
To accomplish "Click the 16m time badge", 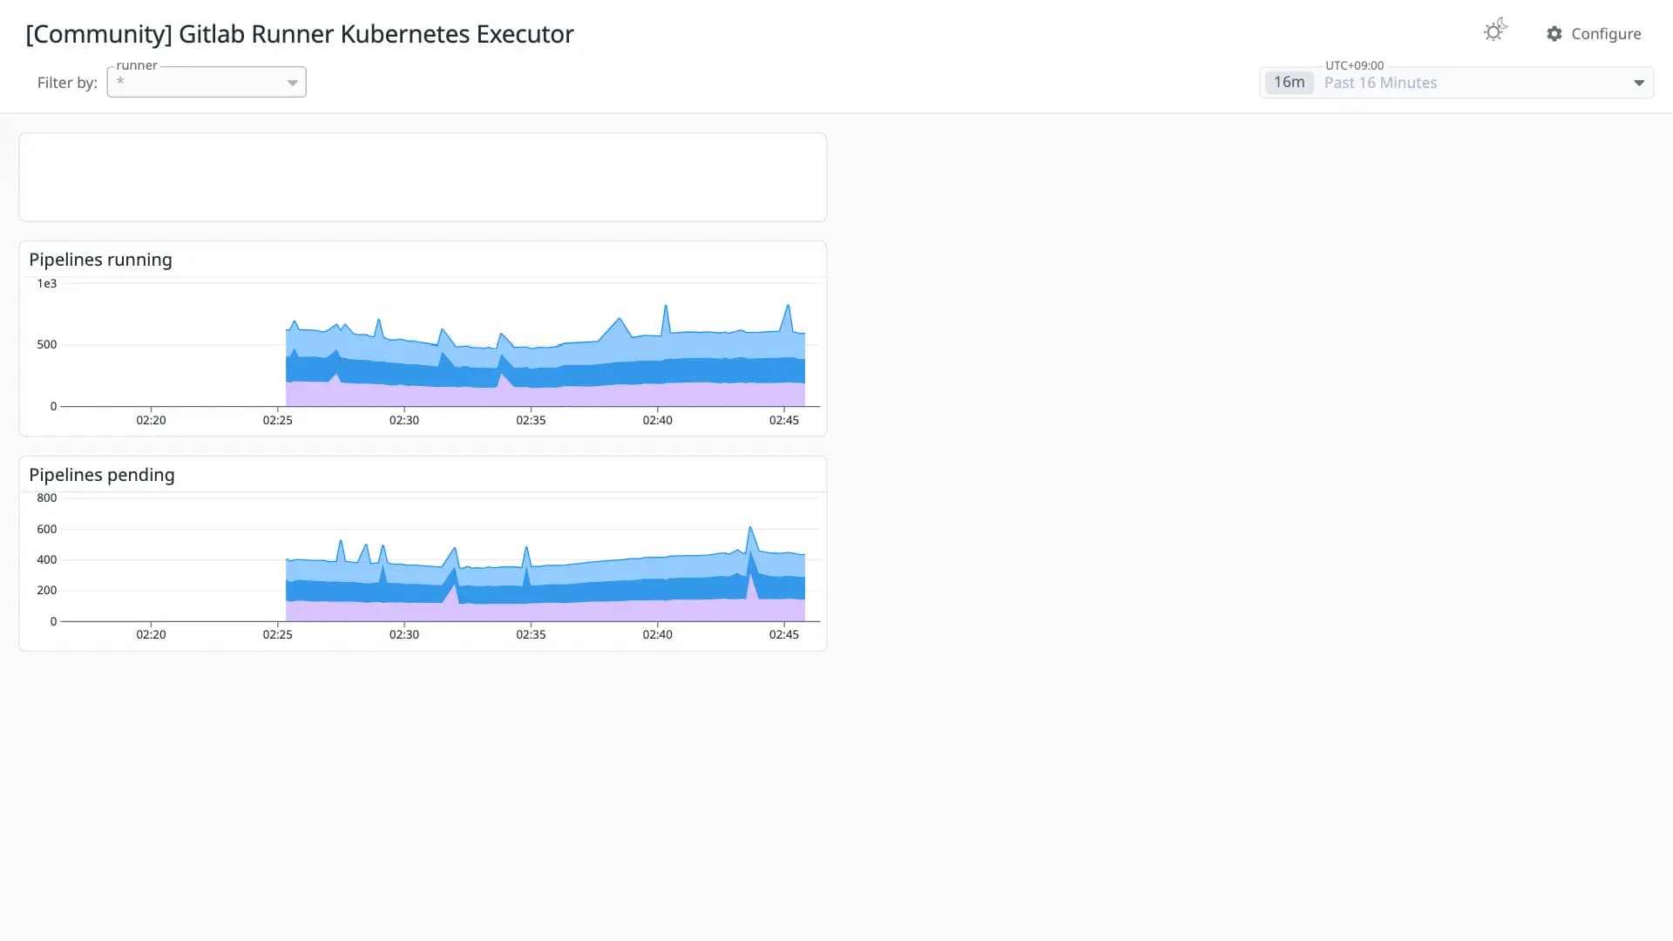I will tap(1289, 83).
